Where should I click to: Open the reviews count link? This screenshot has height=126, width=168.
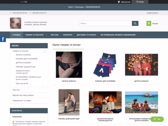(x=126, y=2)
